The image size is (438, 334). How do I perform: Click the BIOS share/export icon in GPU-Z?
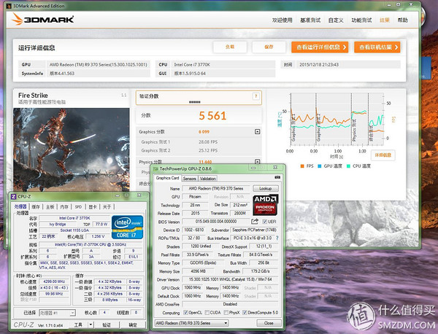pyautogui.click(x=255, y=221)
